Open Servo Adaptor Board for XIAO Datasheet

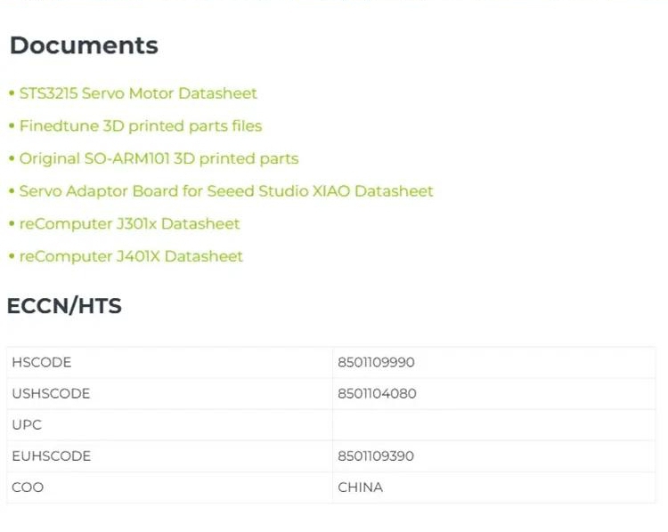[226, 191]
